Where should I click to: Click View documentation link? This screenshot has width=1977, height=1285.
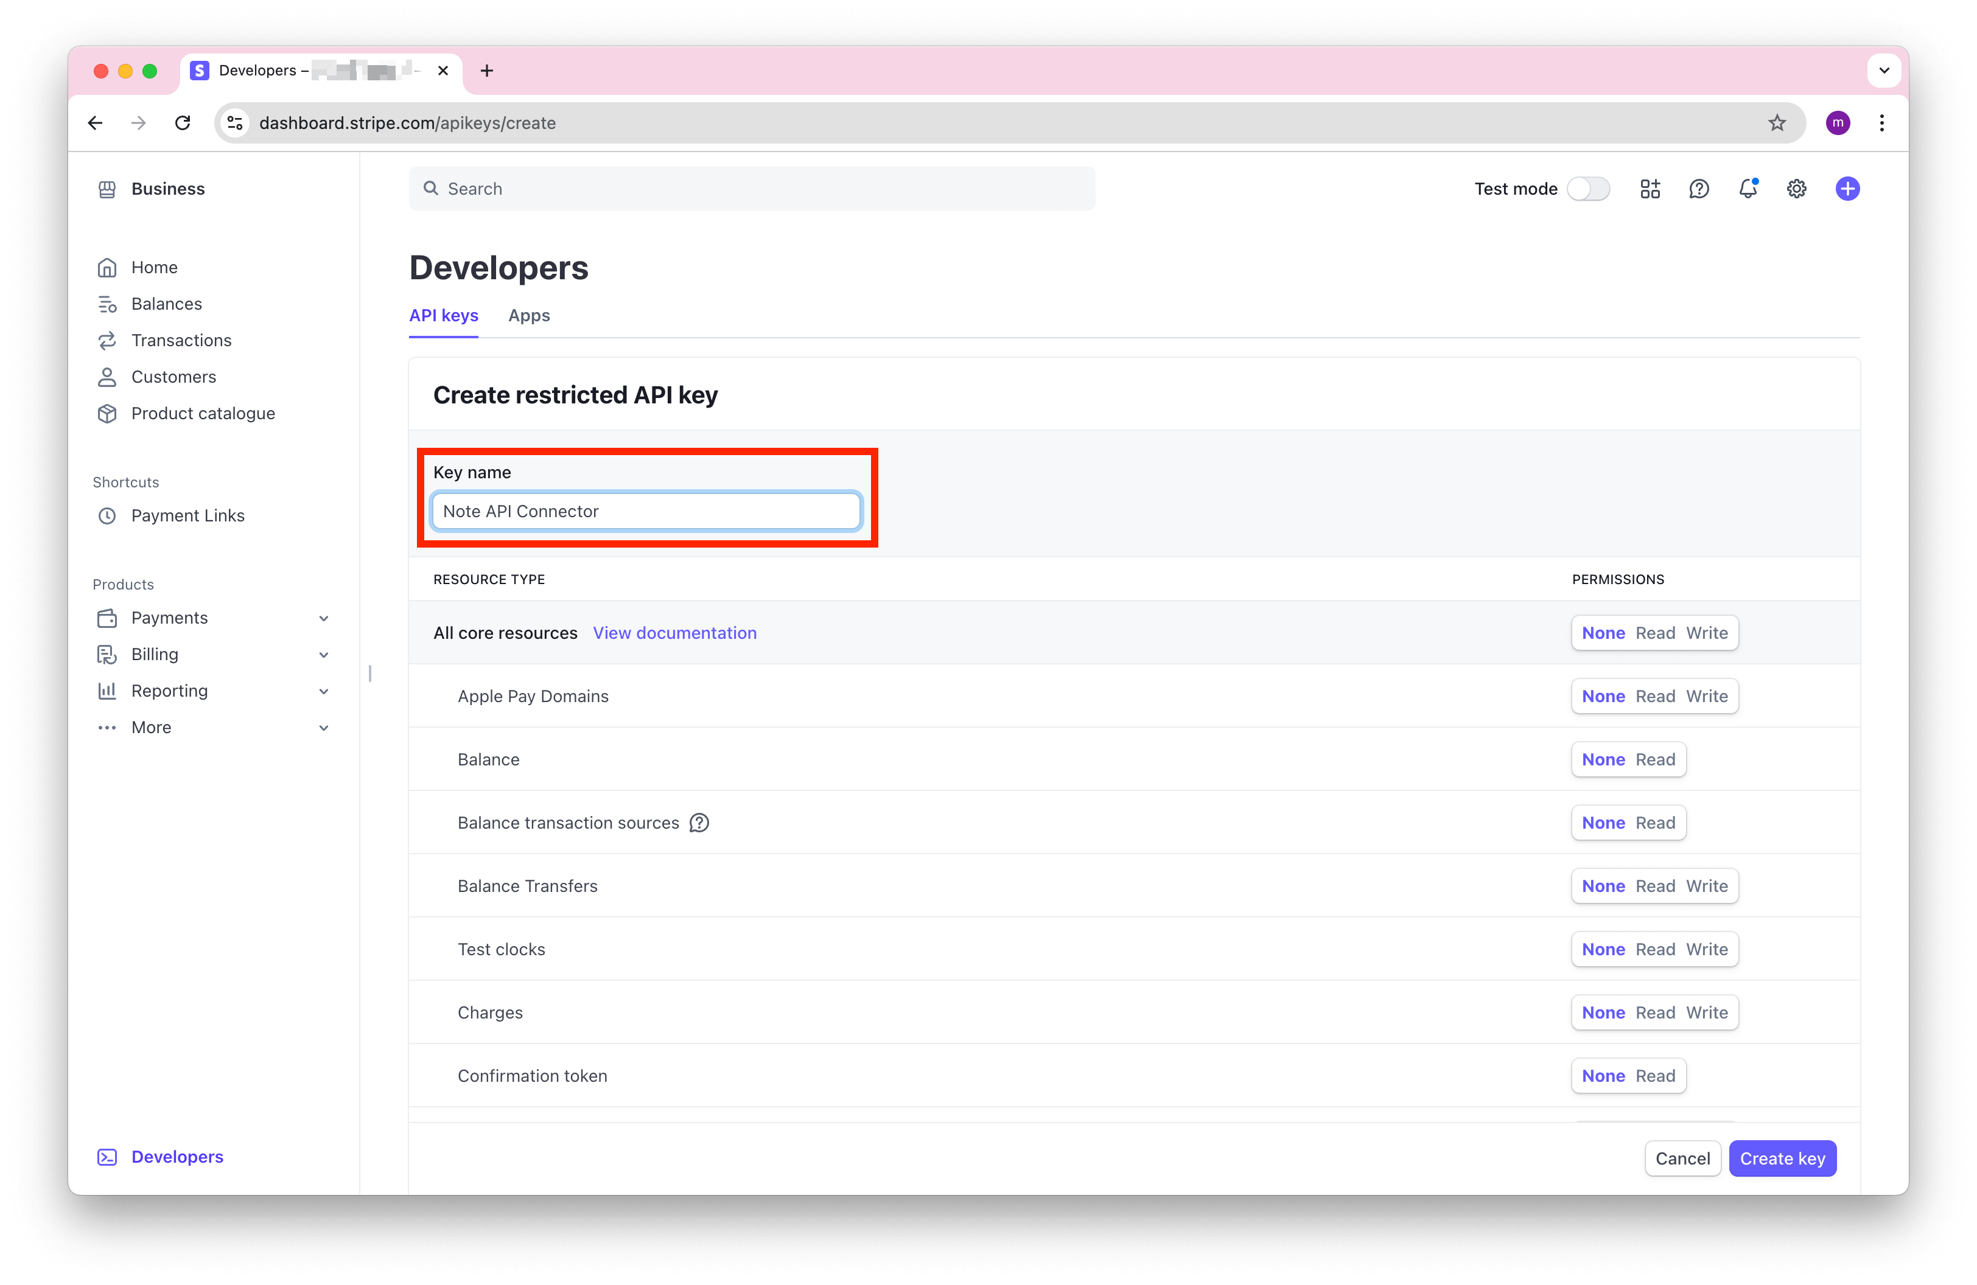pyautogui.click(x=674, y=632)
